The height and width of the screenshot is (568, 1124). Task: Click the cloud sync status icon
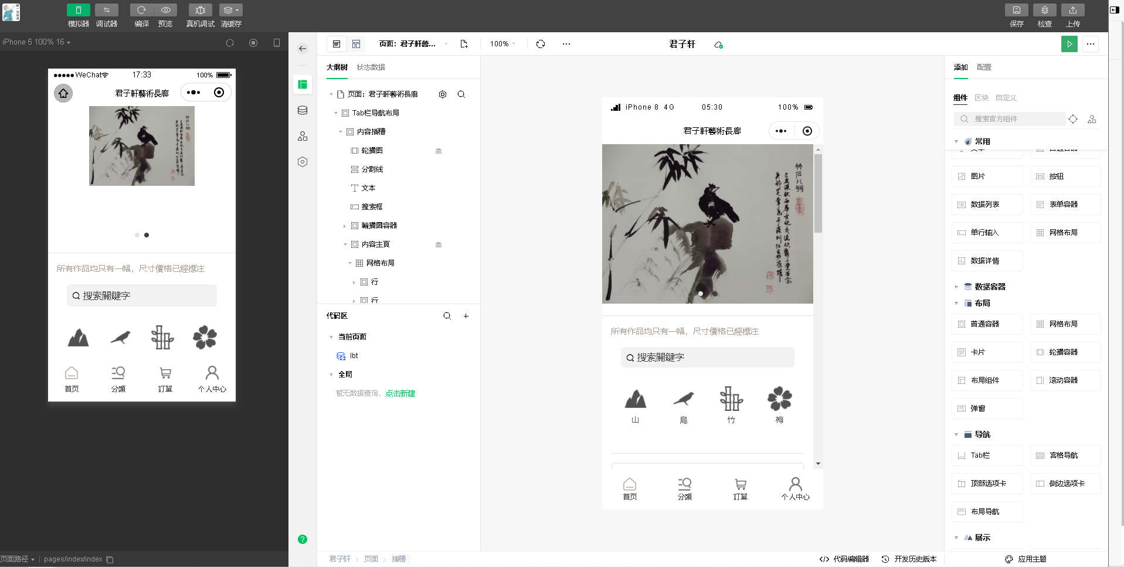tap(718, 45)
